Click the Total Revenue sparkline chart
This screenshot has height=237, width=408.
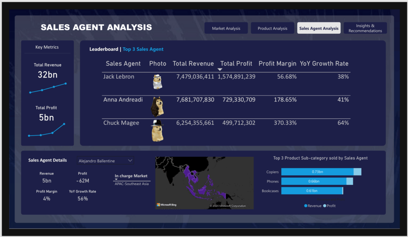click(x=48, y=88)
